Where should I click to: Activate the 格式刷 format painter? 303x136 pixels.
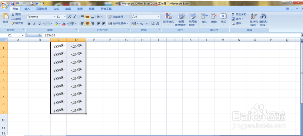(17, 23)
